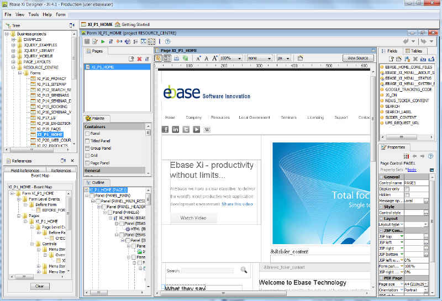Screen dimensions: 442x301
Task: Click horizontal scrollbar under page preview
Action: click(x=223, y=293)
